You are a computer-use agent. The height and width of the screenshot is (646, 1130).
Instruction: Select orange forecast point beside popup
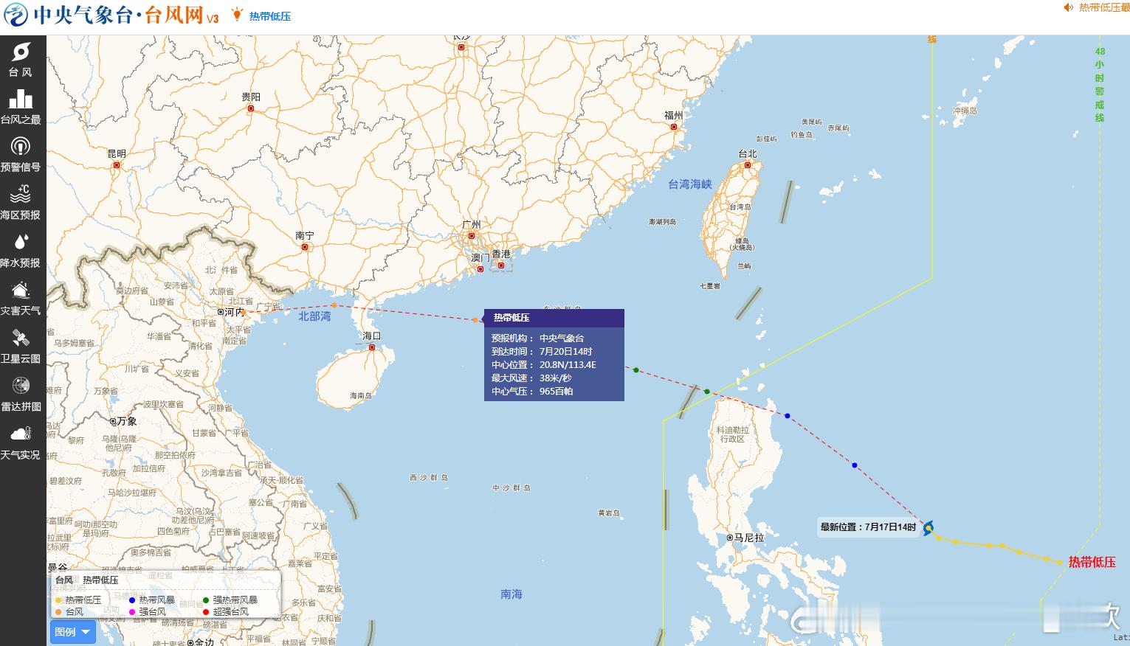tap(475, 320)
